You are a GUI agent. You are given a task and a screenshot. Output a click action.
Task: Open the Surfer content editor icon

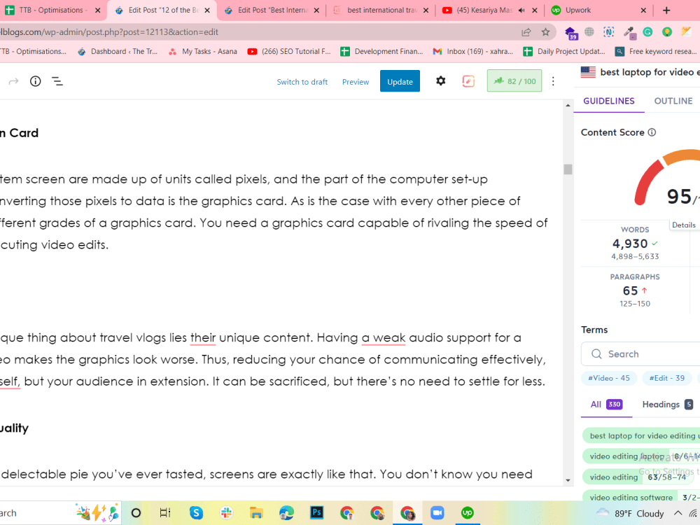[x=468, y=81]
